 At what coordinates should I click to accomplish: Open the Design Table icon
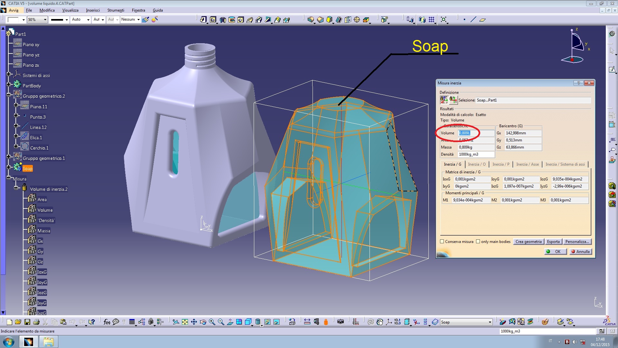(x=132, y=322)
